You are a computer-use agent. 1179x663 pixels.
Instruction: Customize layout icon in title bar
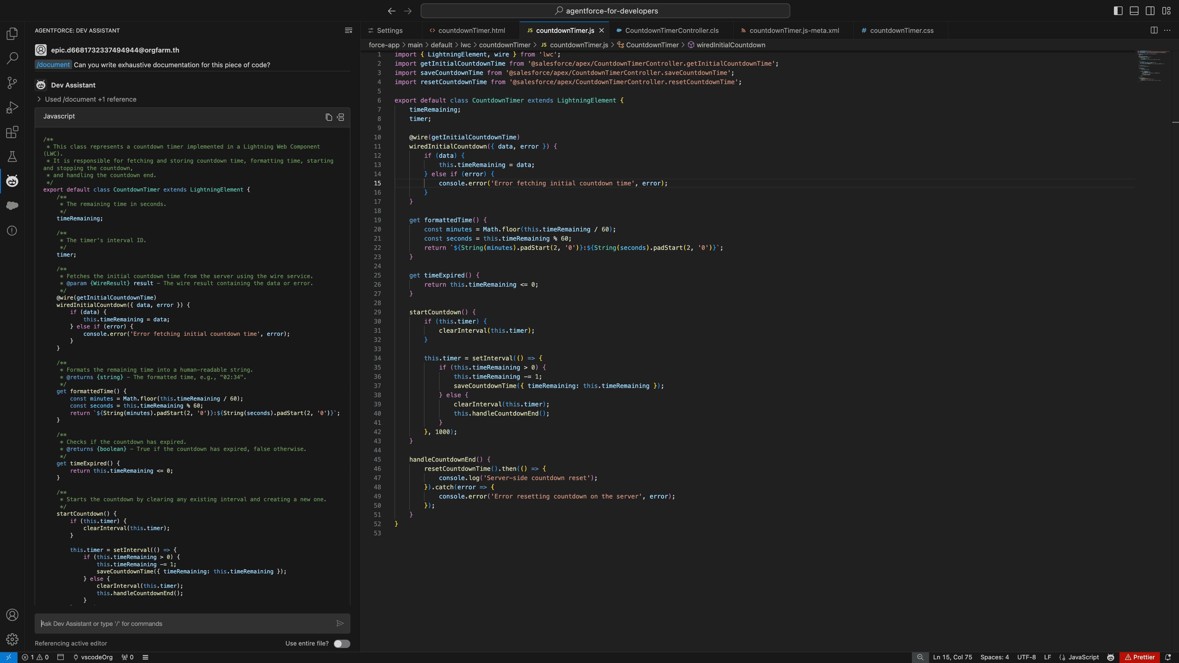pos(1166,11)
